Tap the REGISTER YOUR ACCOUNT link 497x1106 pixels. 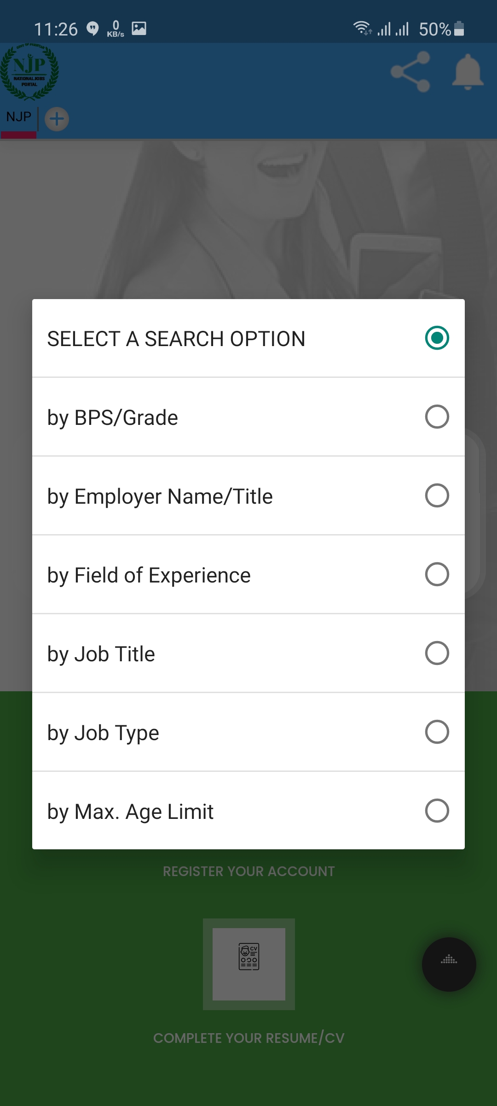[248, 871]
